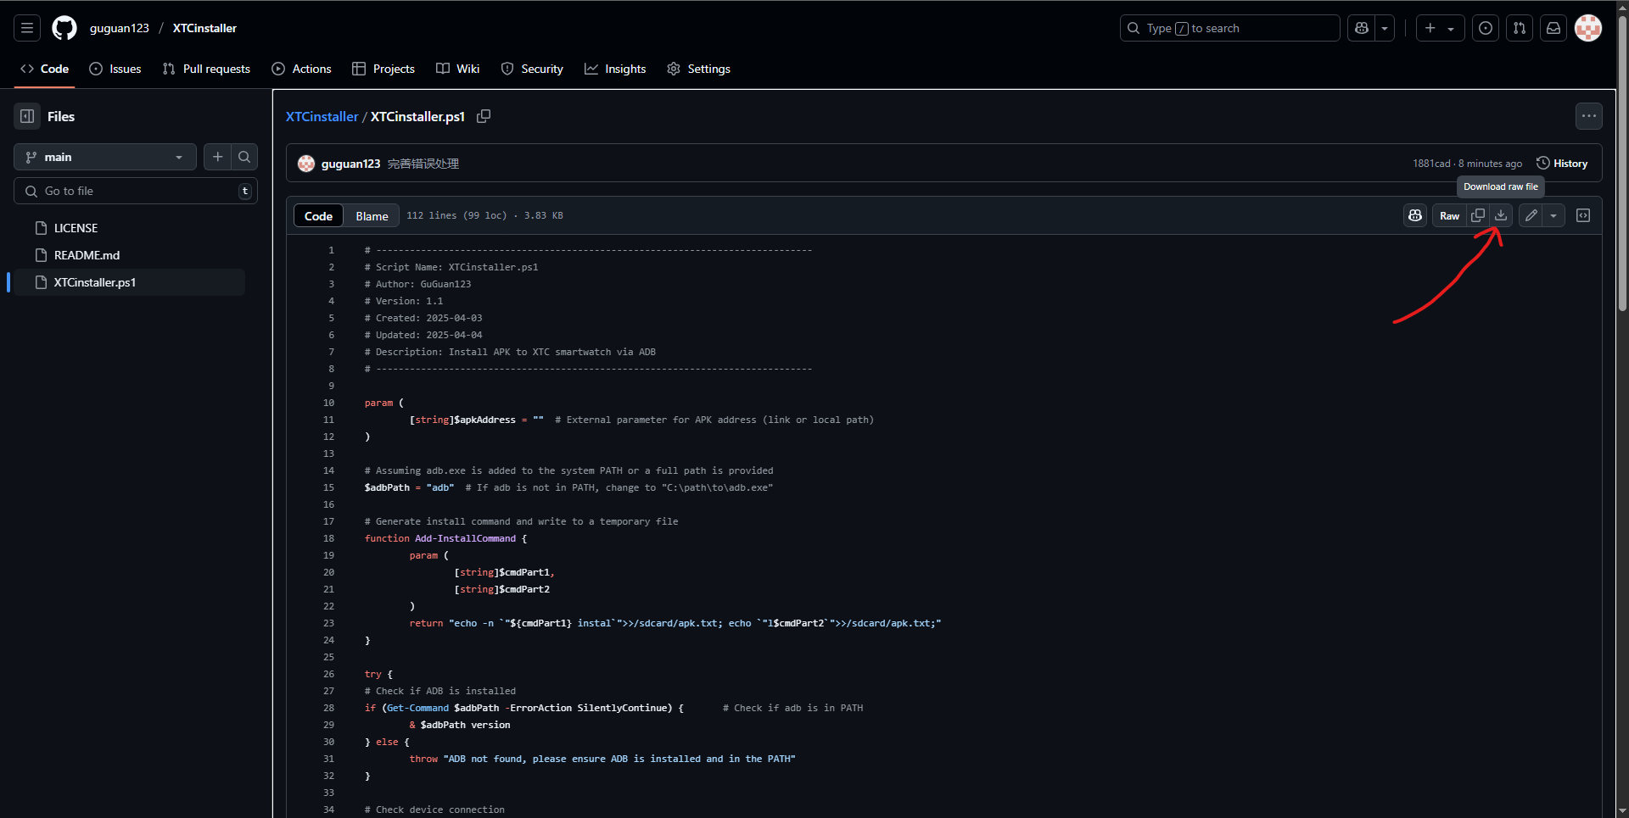Open the Pull requests tab

(206, 69)
